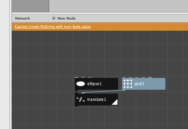
Task: Select the translate1 node
Action: pyautogui.click(x=96, y=100)
